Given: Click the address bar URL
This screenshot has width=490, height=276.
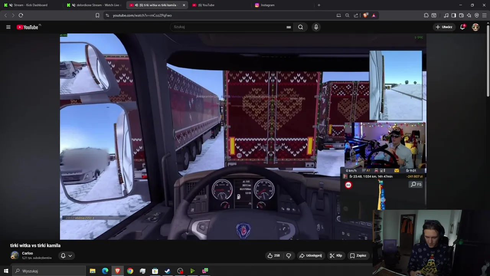Looking at the screenshot, I should tap(142, 15).
